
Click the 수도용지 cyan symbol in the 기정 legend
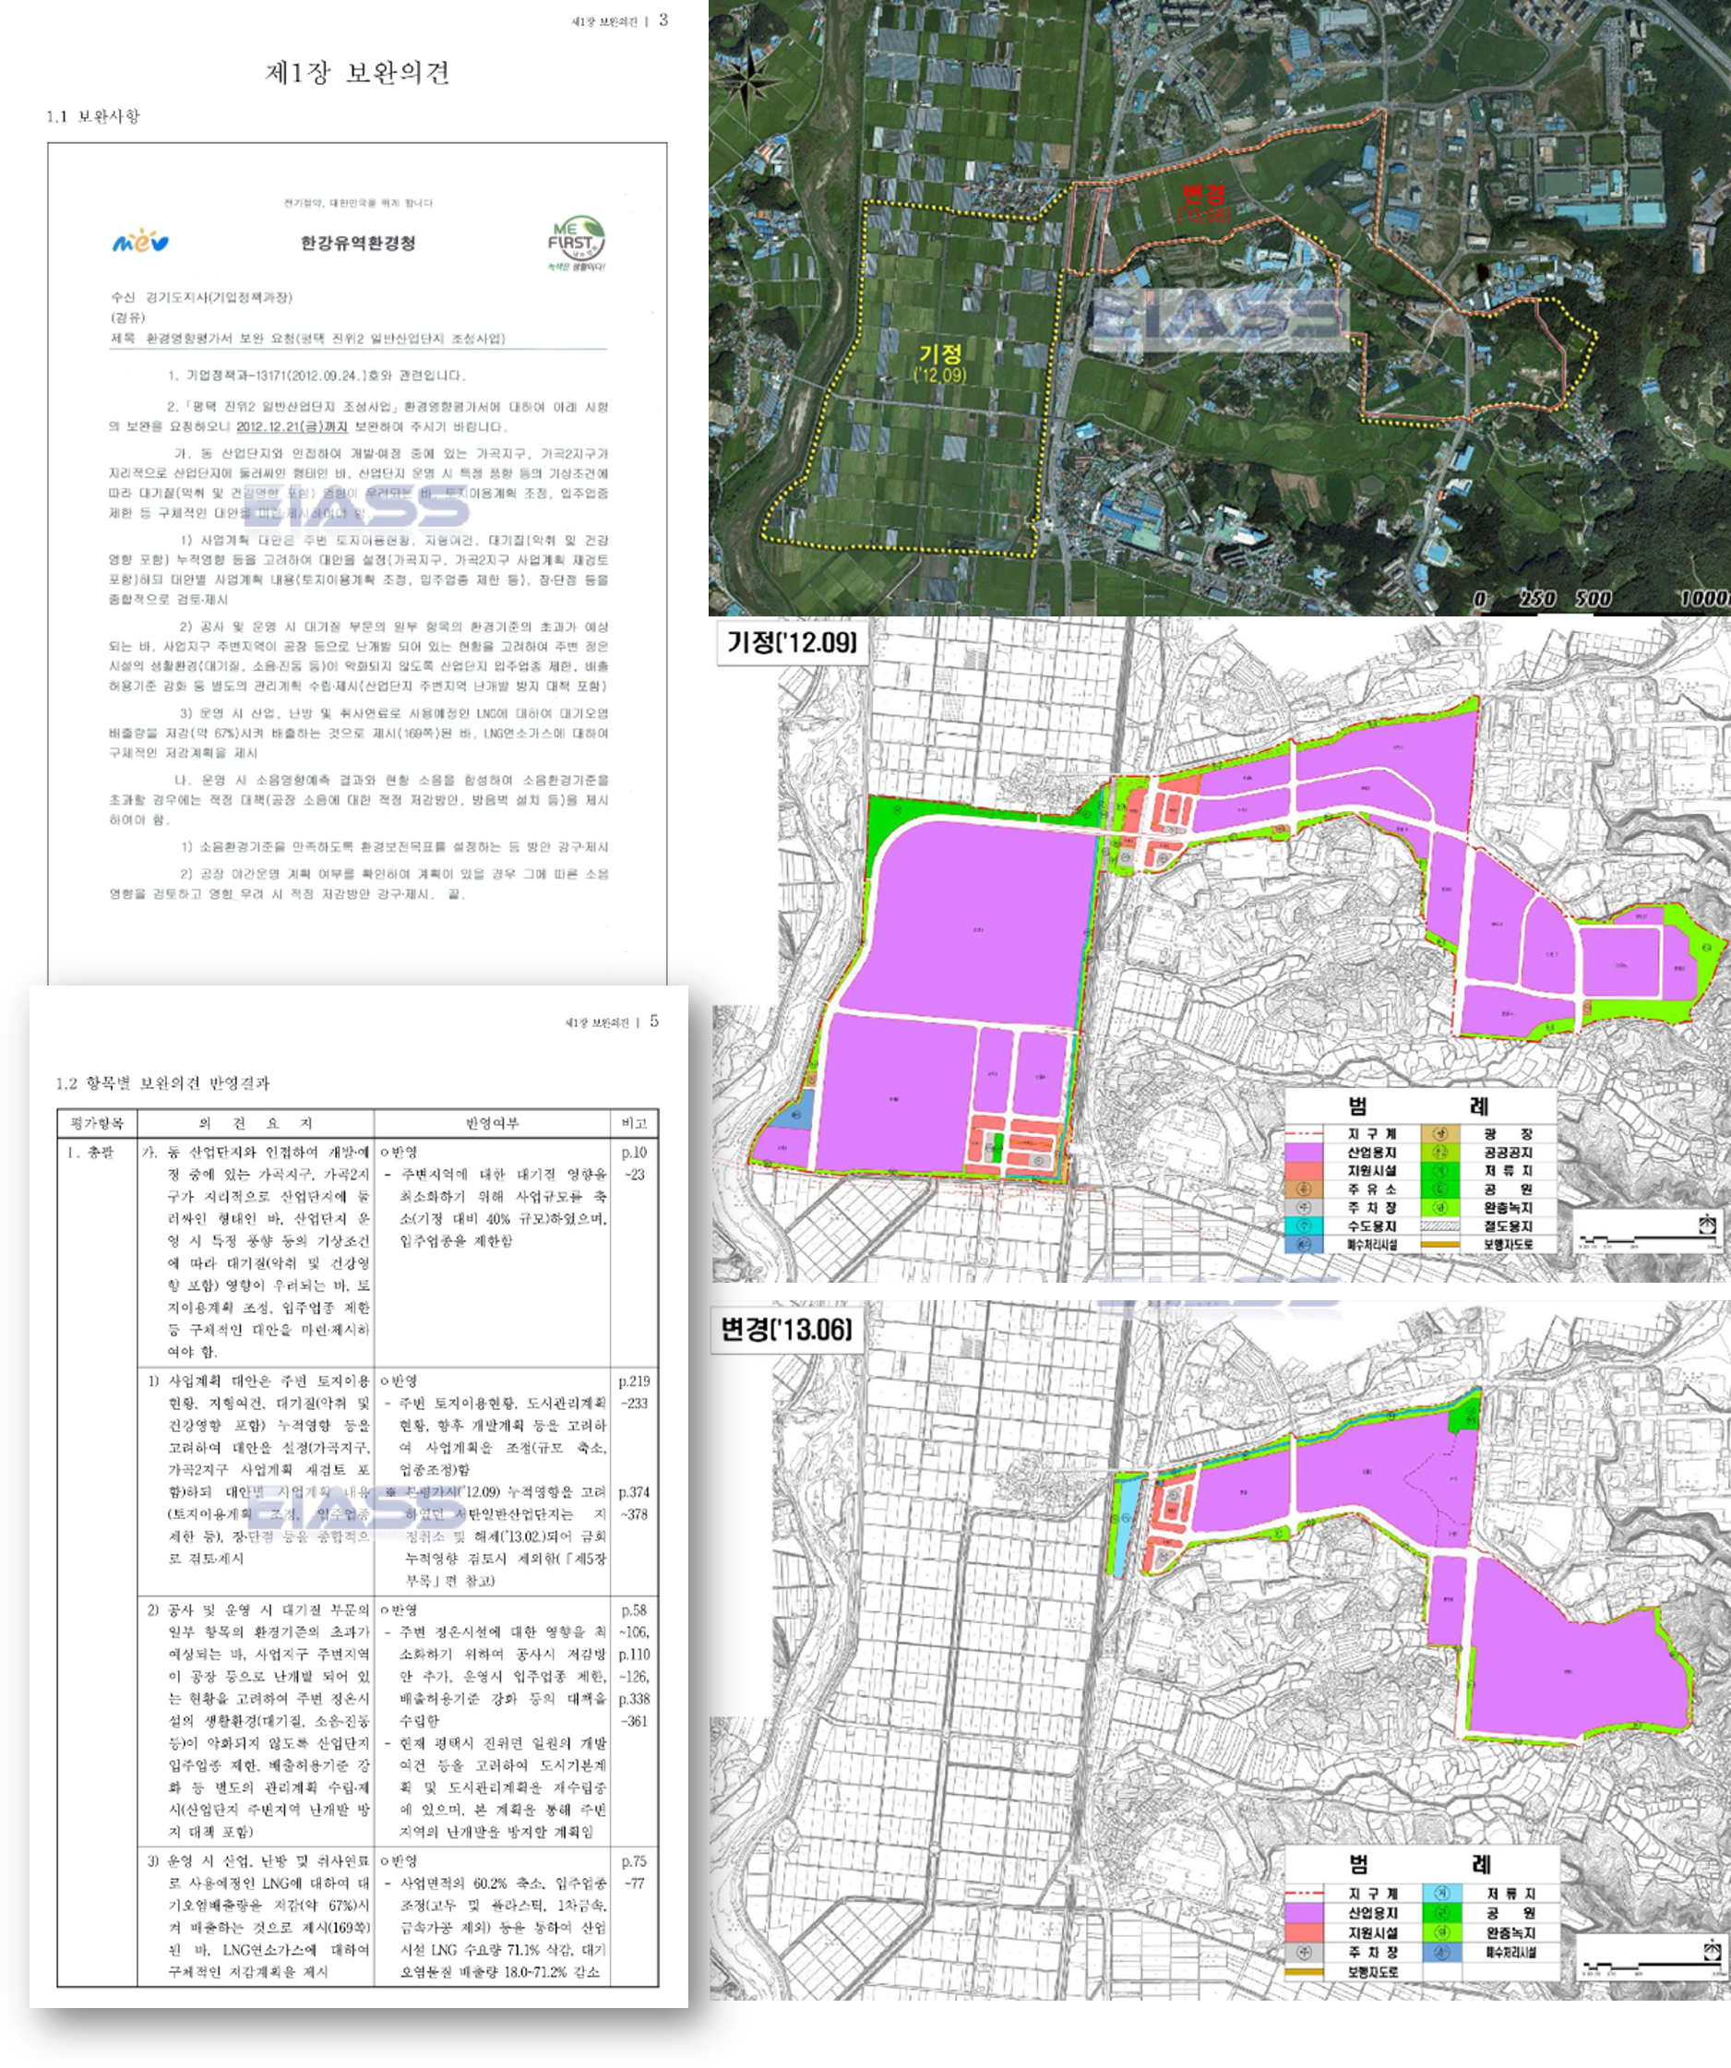1304,1226
